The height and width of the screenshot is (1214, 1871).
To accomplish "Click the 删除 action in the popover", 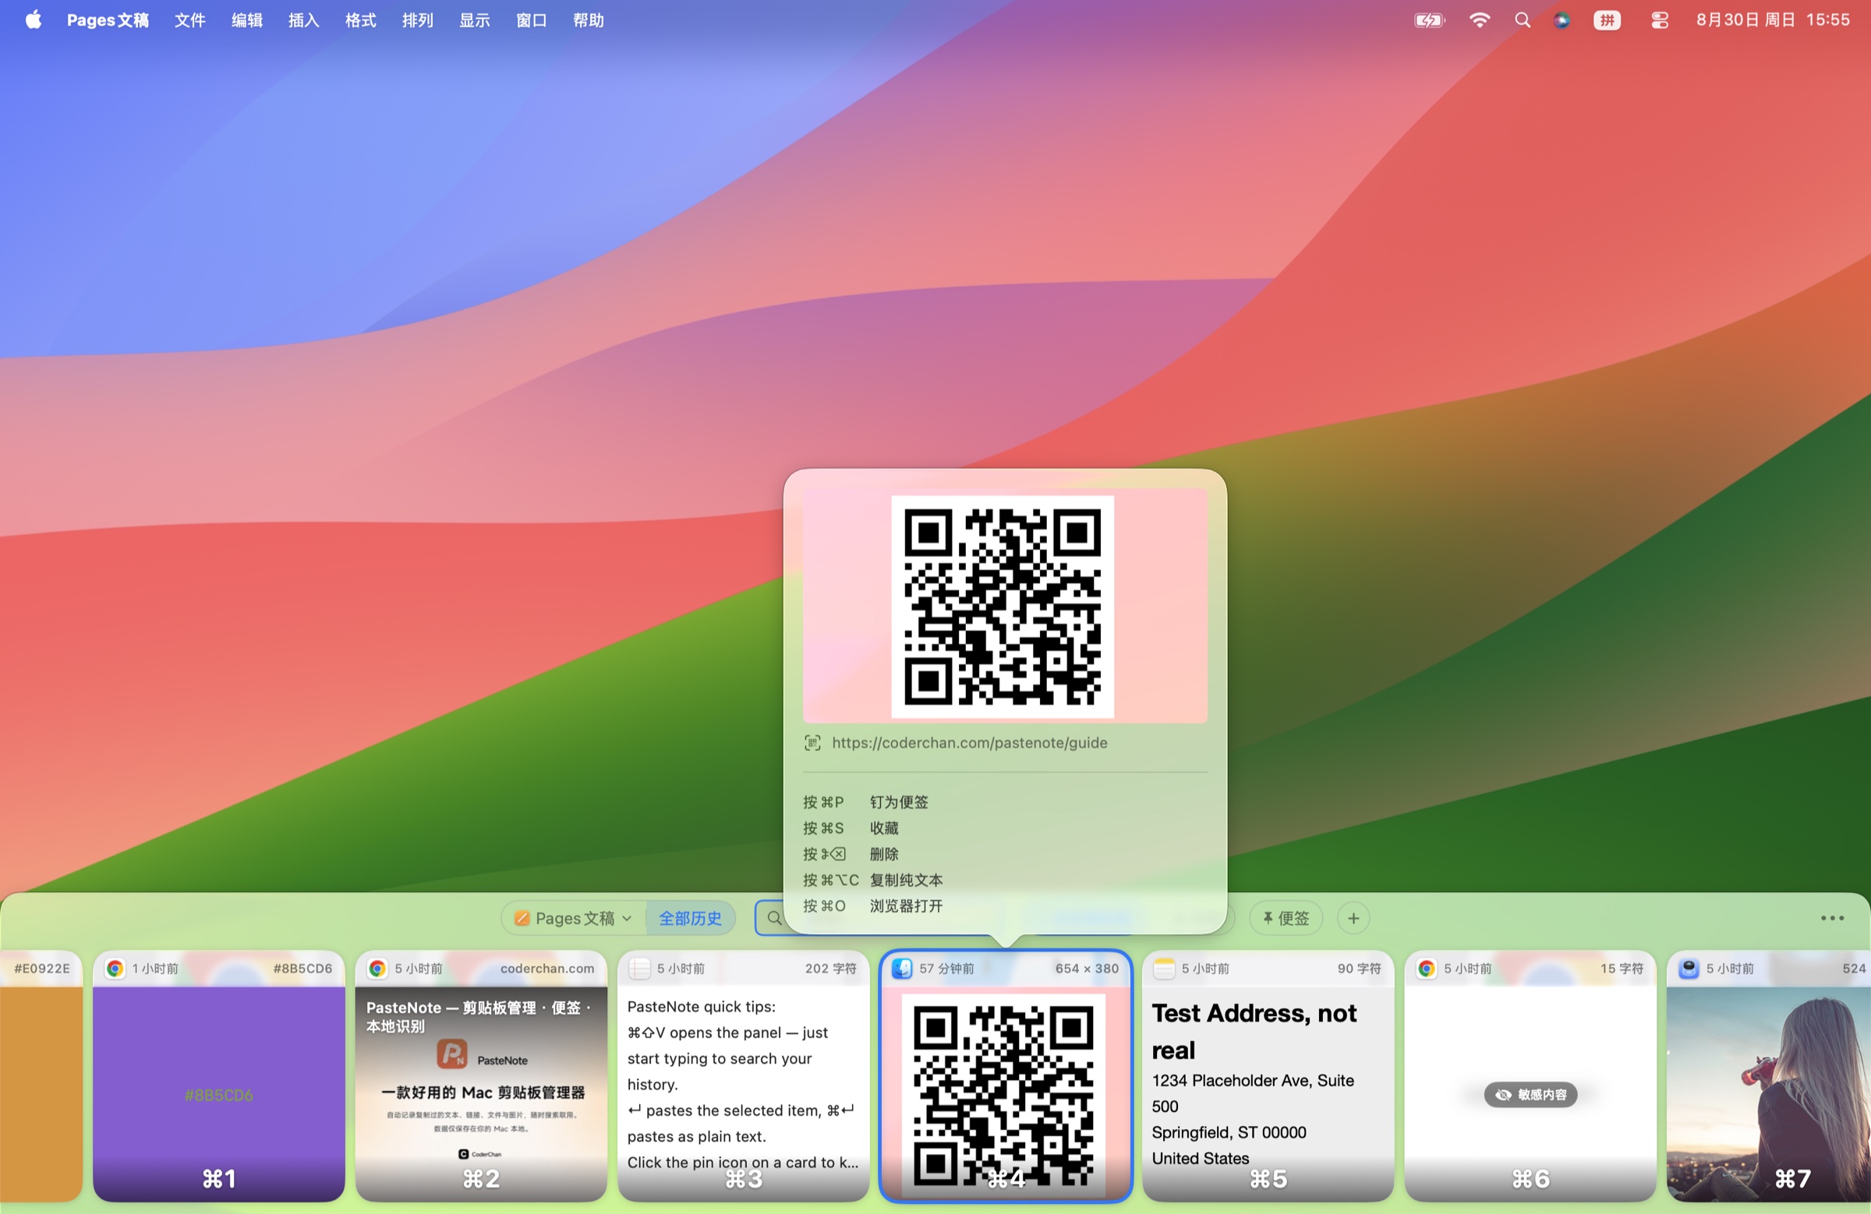I will 883,854.
